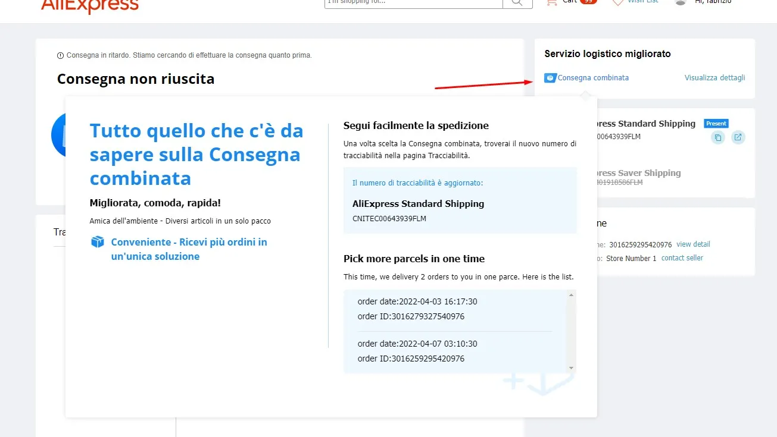Click the Store Number 1 text
Screen dimensions: 777x437
pyautogui.click(x=631, y=259)
